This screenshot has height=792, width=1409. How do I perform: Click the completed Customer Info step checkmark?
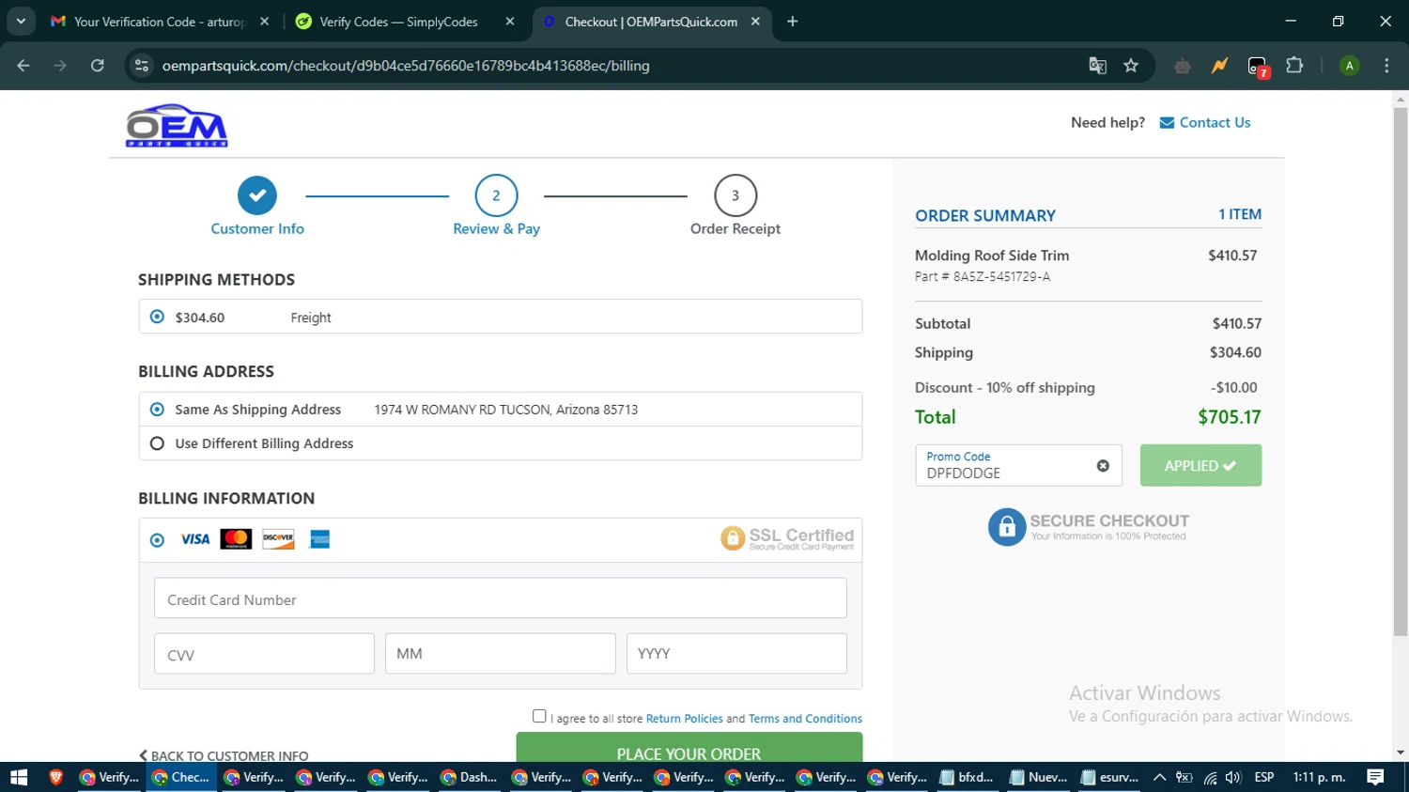click(x=257, y=195)
